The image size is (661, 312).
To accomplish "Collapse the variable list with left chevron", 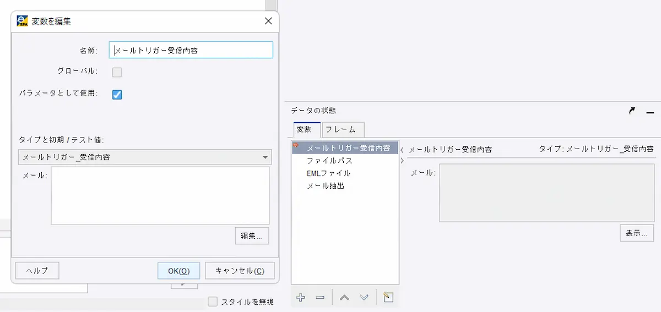I will tap(402, 150).
